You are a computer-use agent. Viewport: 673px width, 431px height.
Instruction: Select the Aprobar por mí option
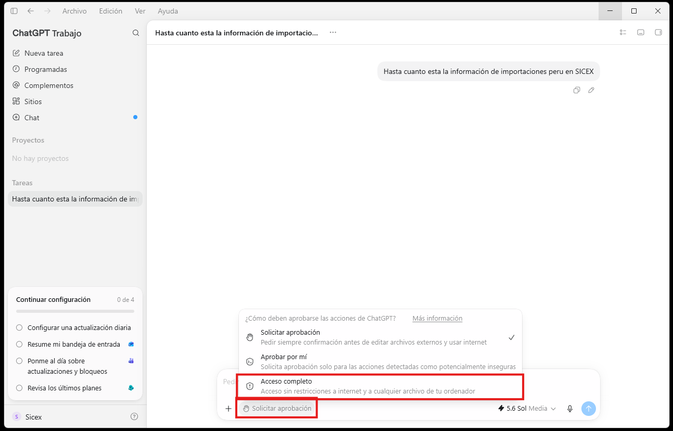point(380,362)
